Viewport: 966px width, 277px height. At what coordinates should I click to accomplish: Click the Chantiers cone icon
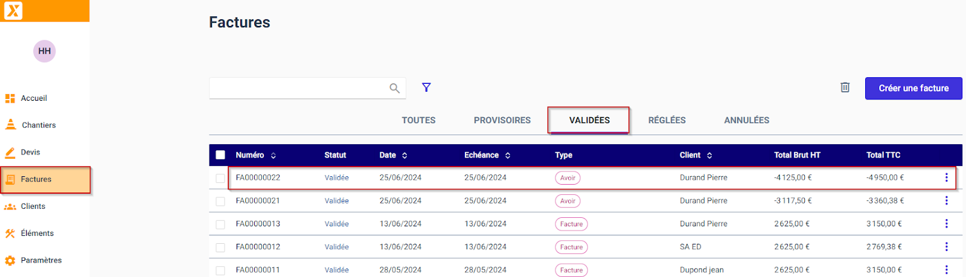coord(11,125)
